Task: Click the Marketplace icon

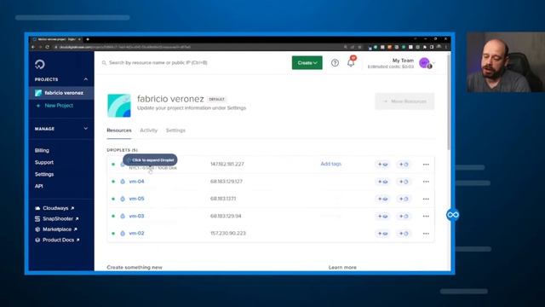Action: click(37, 229)
